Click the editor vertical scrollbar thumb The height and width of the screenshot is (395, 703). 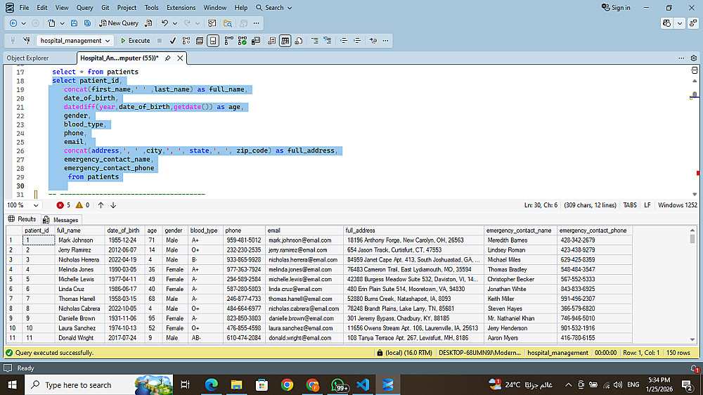[x=694, y=95]
